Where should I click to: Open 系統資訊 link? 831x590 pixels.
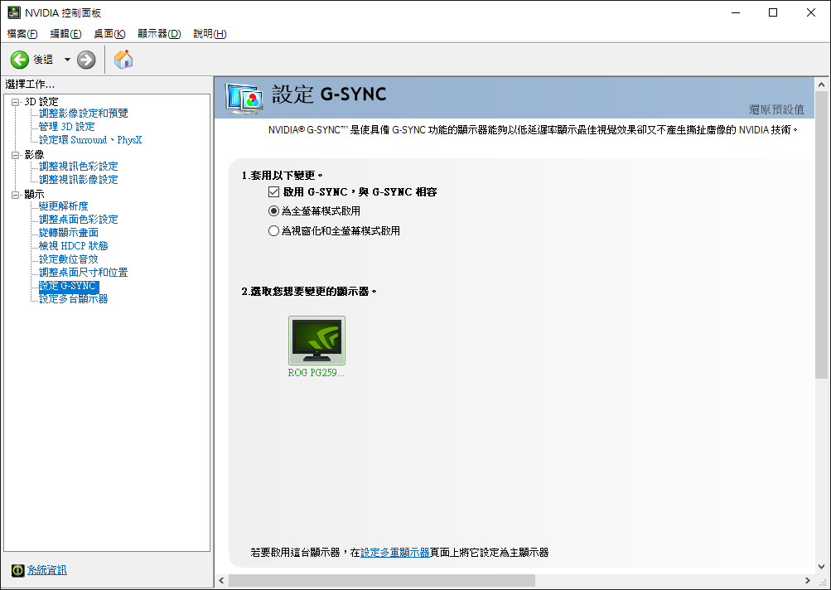pyautogui.click(x=47, y=570)
